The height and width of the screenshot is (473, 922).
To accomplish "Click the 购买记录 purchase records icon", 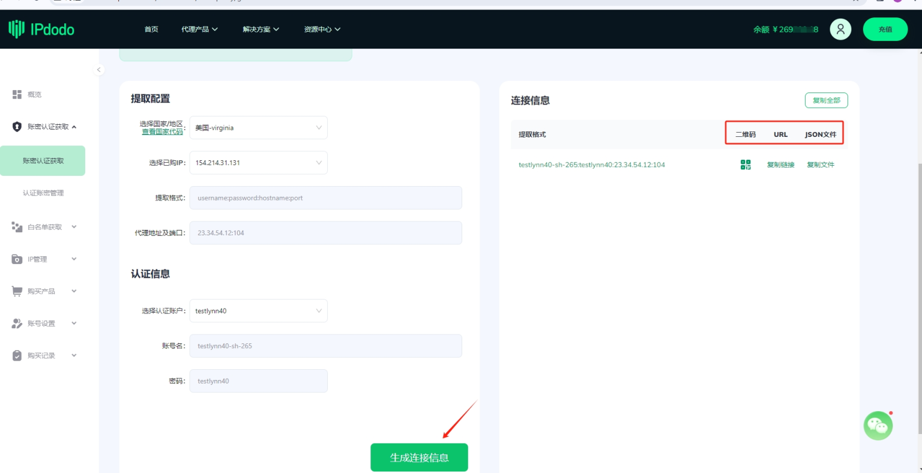I will pos(16,355).
